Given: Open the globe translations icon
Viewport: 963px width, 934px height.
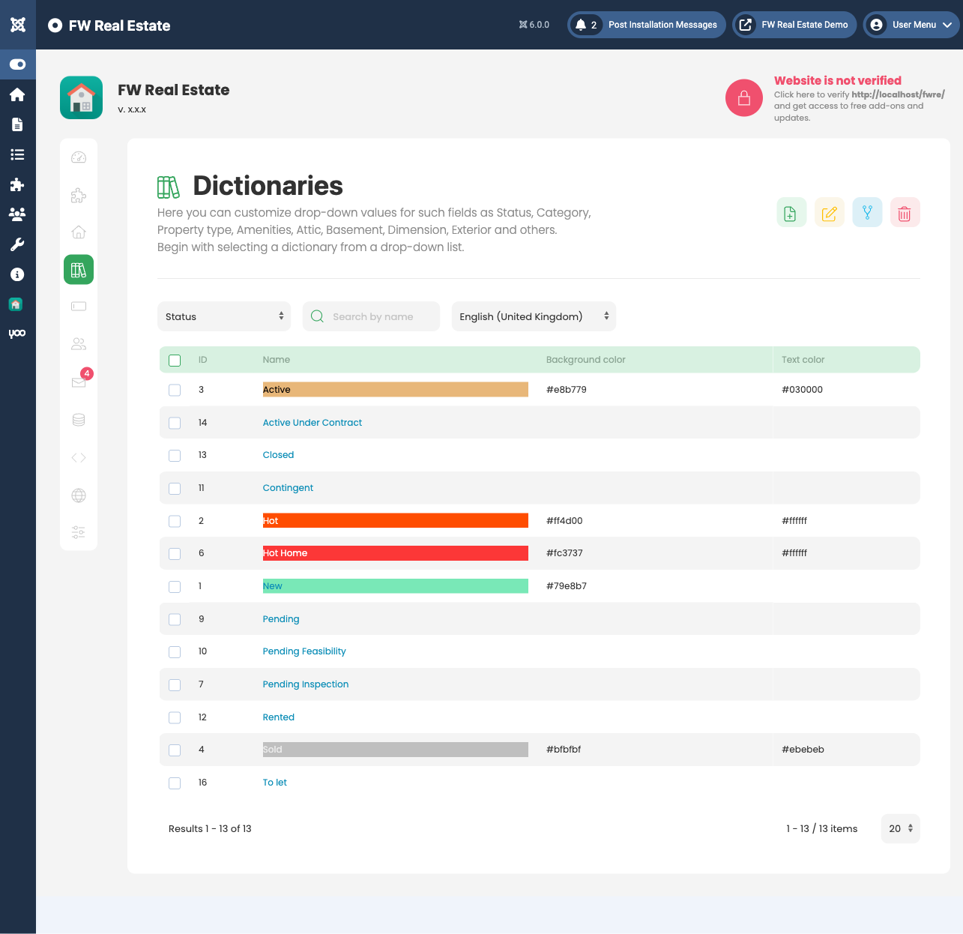Looking at the screenshot, I should (79, 495).
